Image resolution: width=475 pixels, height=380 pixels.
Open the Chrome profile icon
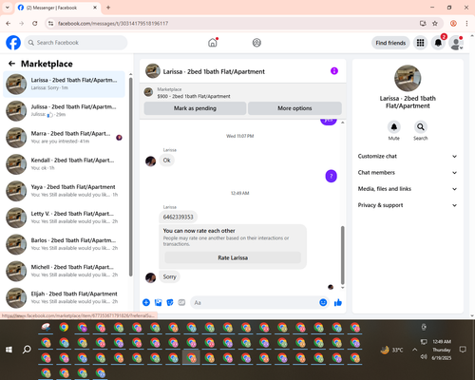coord(453,23)
